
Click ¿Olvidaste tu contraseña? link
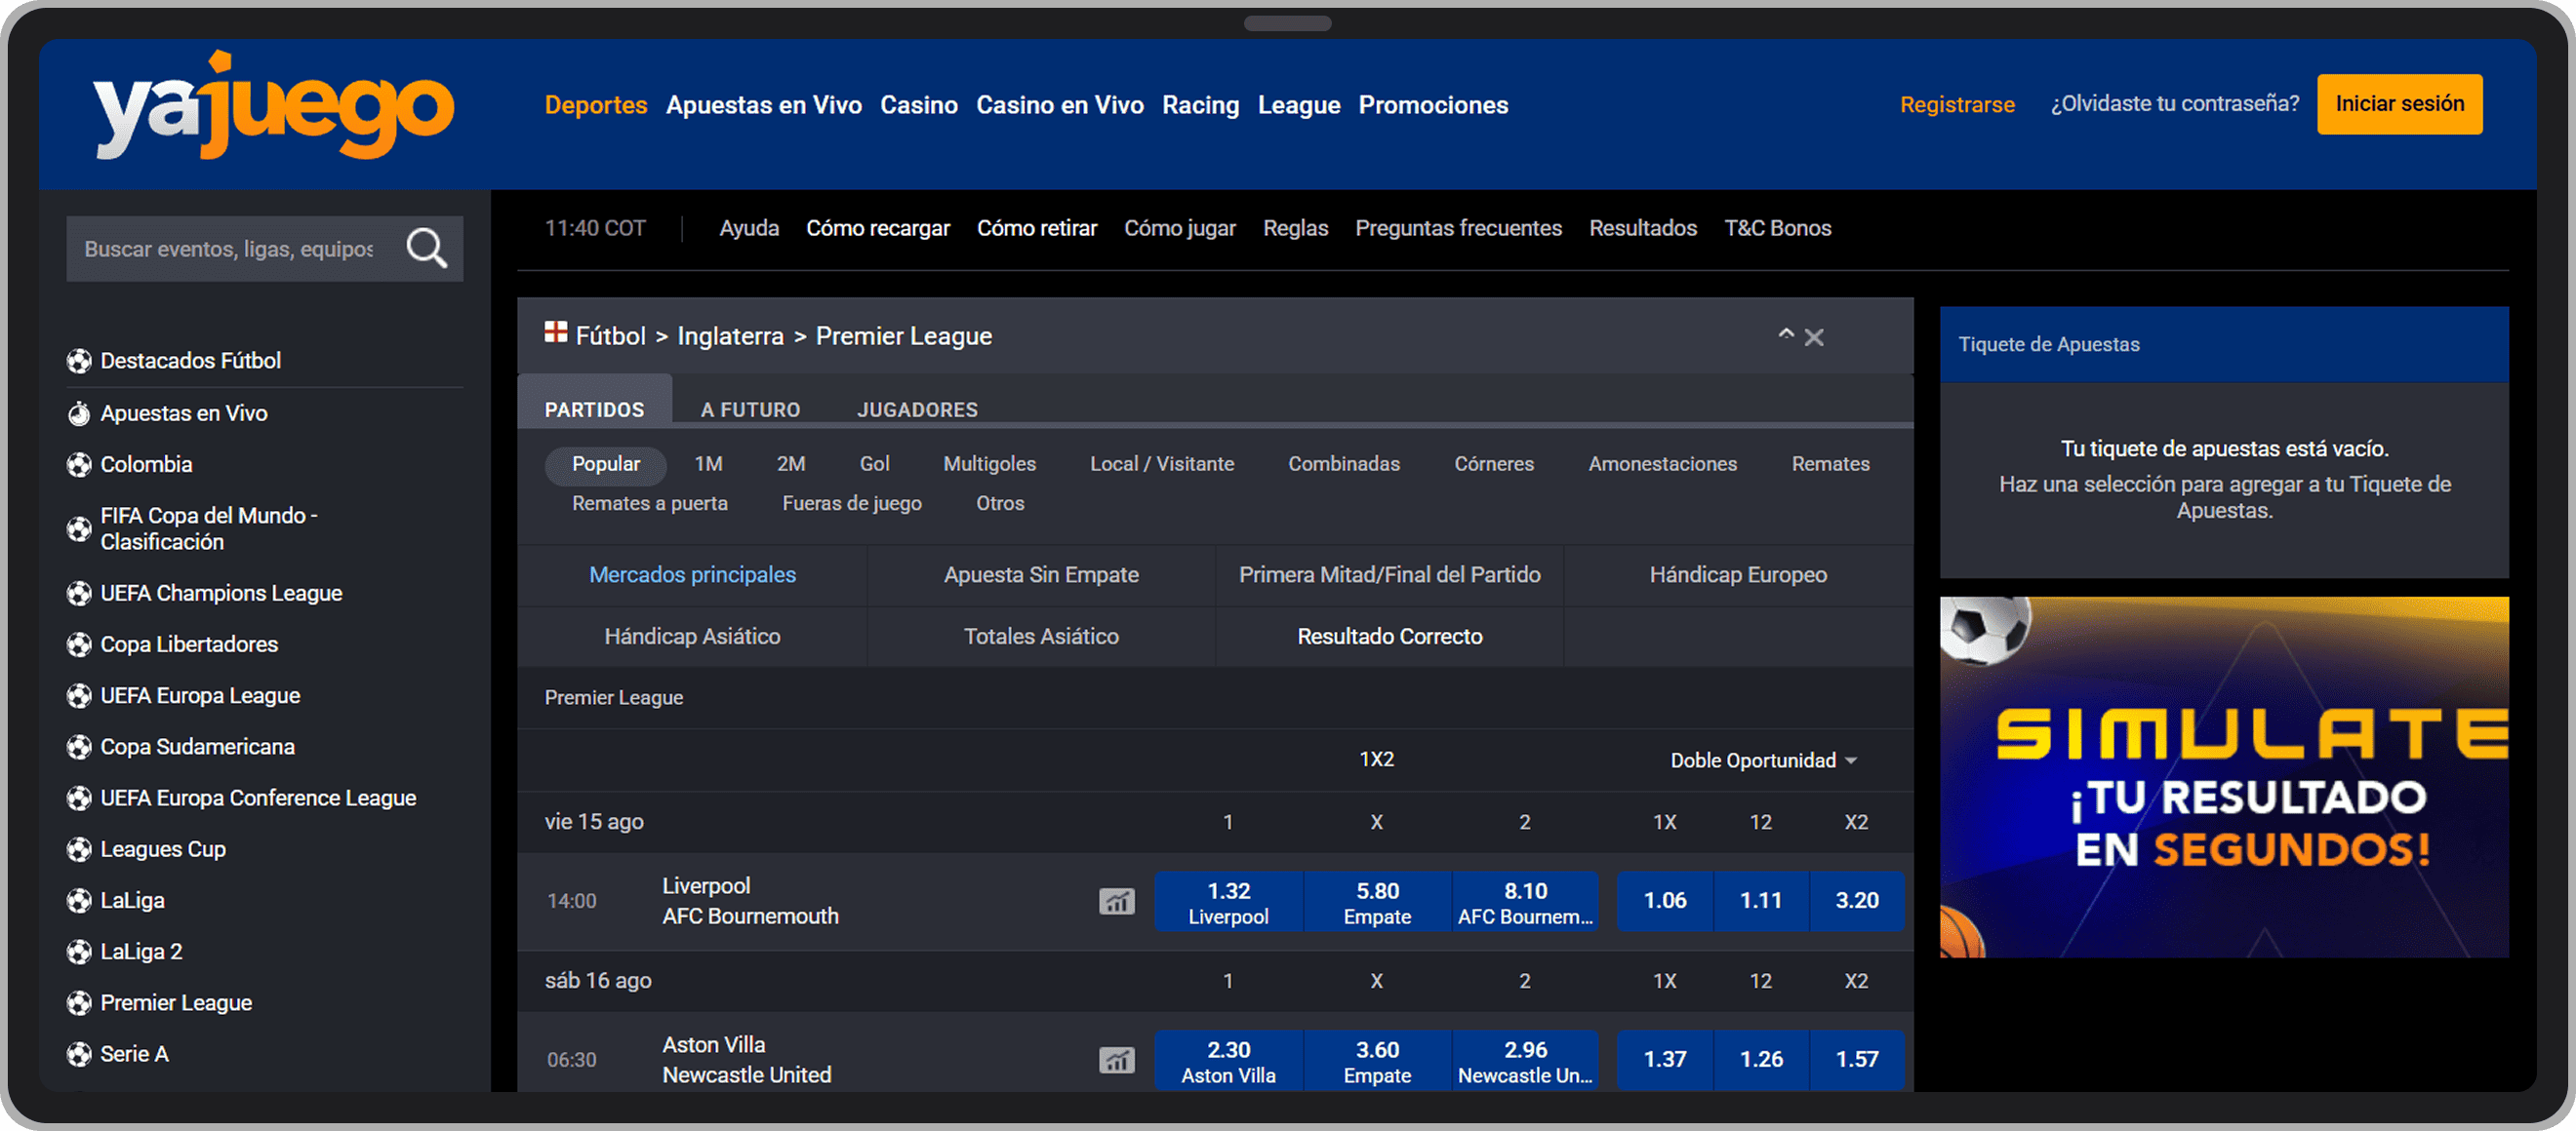coord(2174,104)
